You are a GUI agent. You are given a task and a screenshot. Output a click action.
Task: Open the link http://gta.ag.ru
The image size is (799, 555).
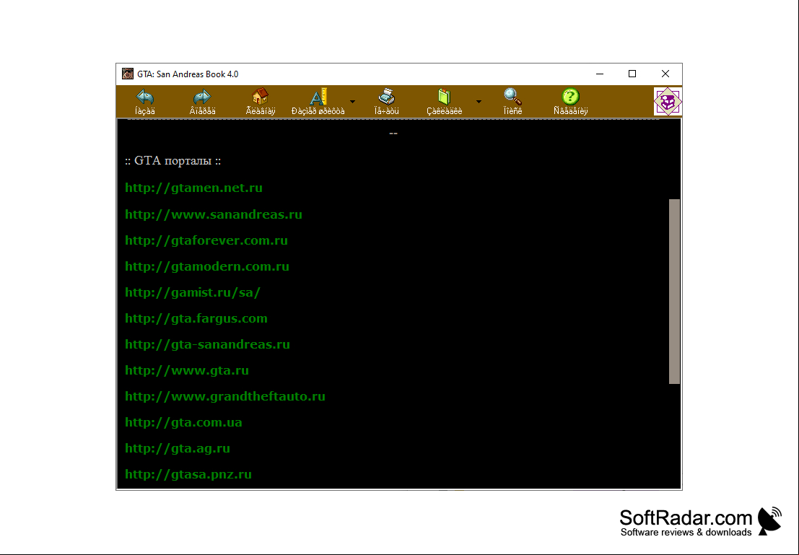tap(178, 448)
